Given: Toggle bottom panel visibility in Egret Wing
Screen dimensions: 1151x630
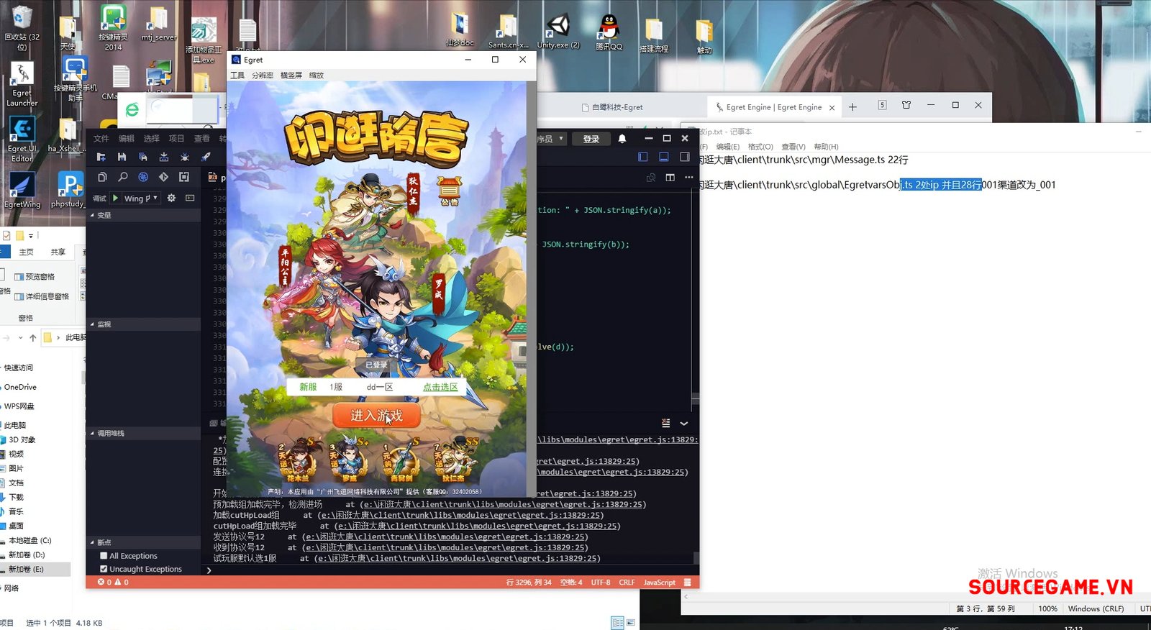Looking at the screenshot, I should (664, 157).
